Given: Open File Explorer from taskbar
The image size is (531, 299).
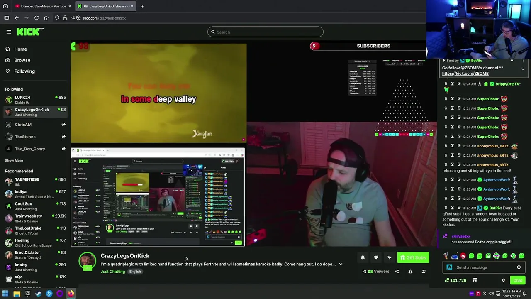Looking at the screenshot, I should (x=17, y=294).
